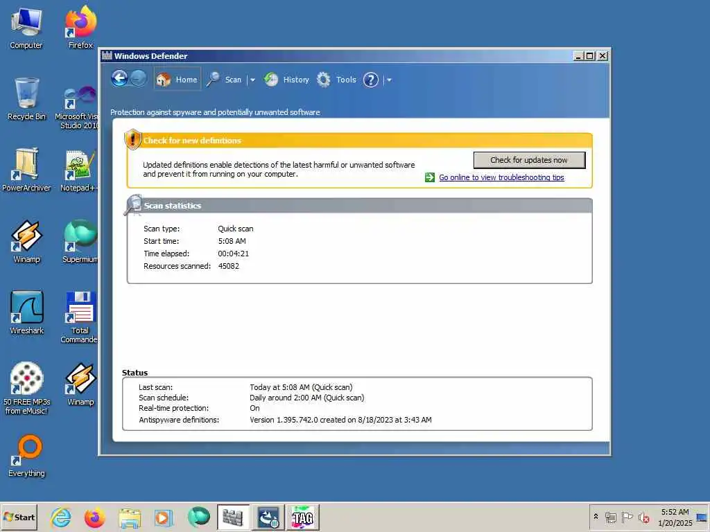Open Go online to view troubleshooting tips
The width and height of the screenshot is (710, 532).
[501, 177]
